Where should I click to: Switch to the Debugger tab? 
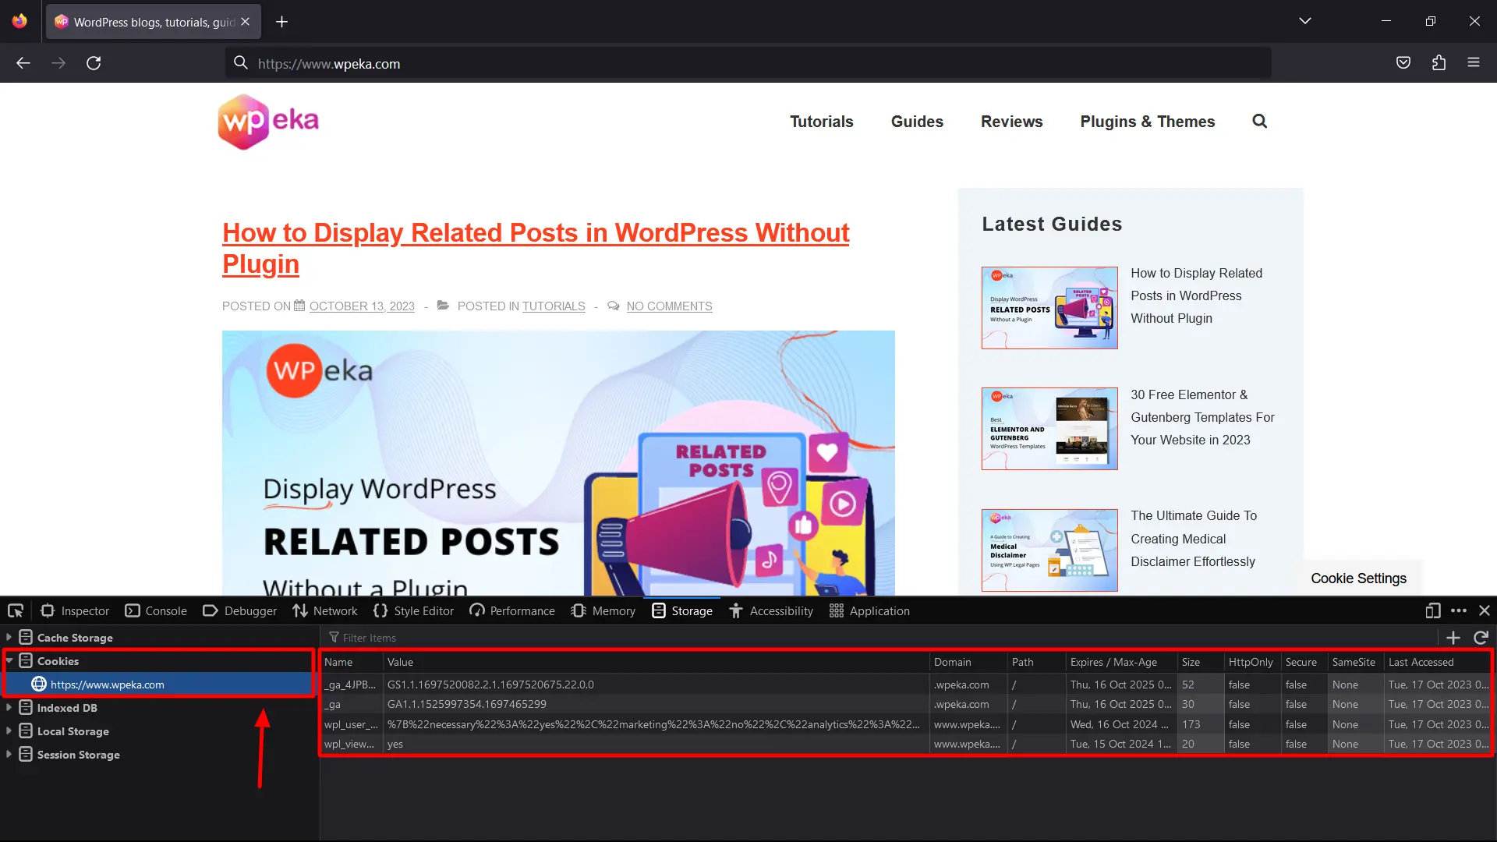[x=240, y=611]
